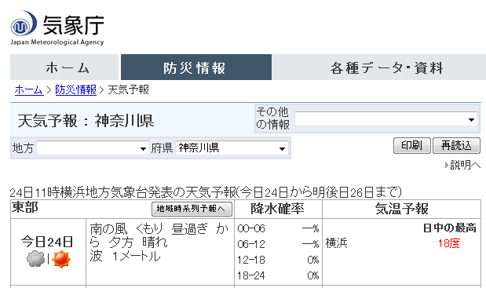Open the 地方 region dropdown
Image resolution: width=486 pixels, height=288 pixels.
[x=93, y=148]
